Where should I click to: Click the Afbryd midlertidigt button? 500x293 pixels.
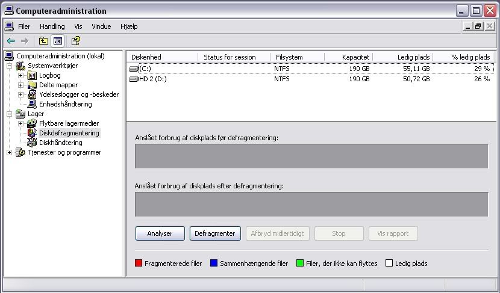coord(278,233)
